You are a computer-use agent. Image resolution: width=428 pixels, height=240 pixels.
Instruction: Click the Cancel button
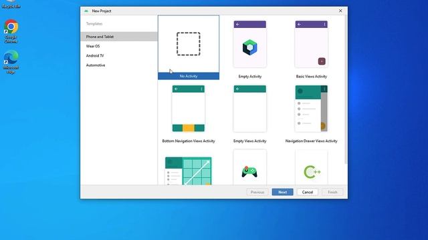(x=308, y=192)
